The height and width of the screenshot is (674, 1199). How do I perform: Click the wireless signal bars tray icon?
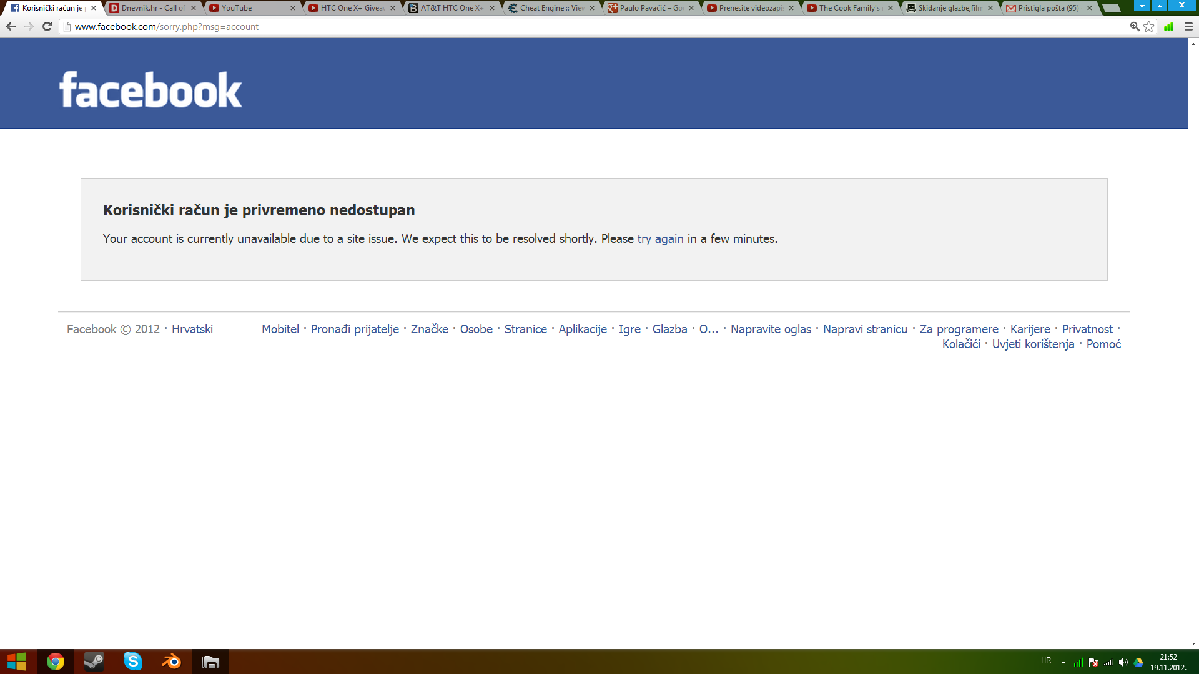pos(1108,662)
